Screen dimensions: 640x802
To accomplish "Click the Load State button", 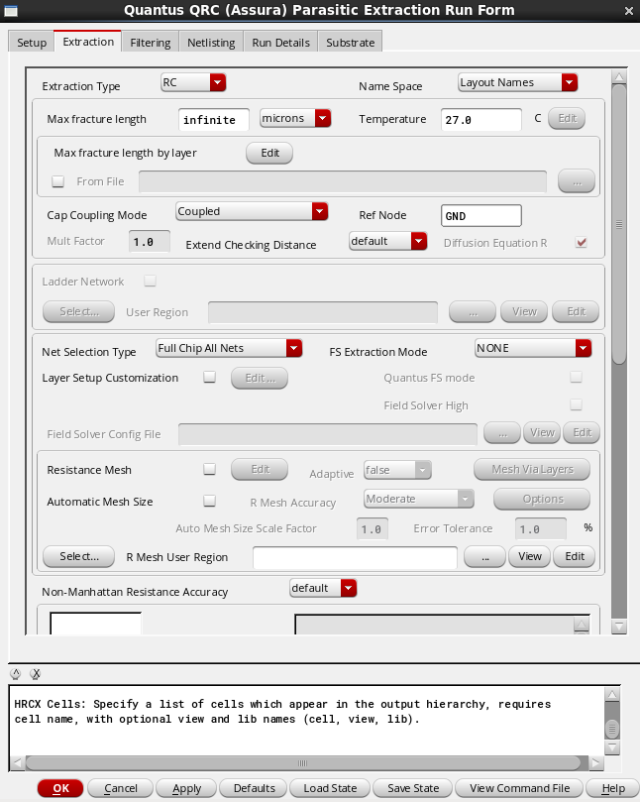I will pyautogui.click(x=330, y=788).
